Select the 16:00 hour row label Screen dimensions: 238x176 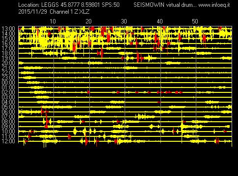[8, 44]
